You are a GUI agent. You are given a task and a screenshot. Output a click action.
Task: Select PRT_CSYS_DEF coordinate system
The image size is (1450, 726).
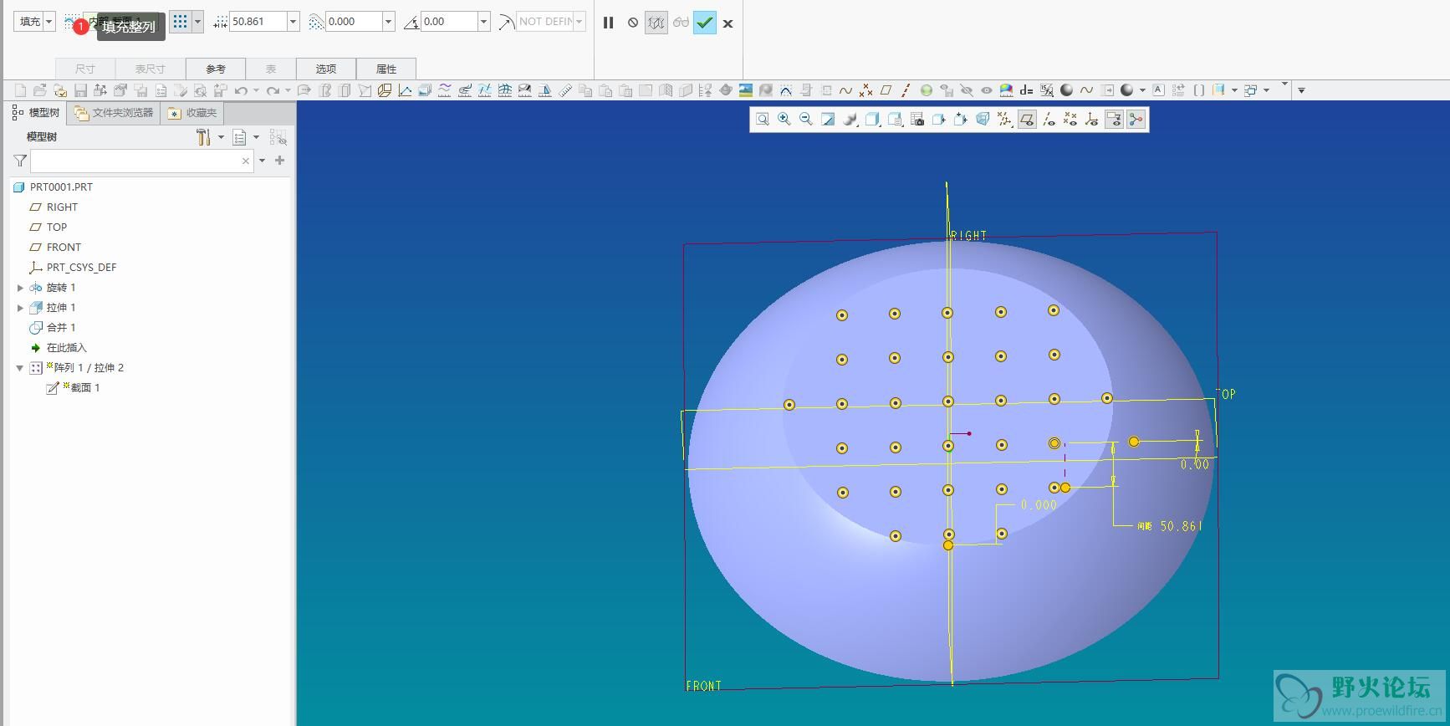point(81,268)
